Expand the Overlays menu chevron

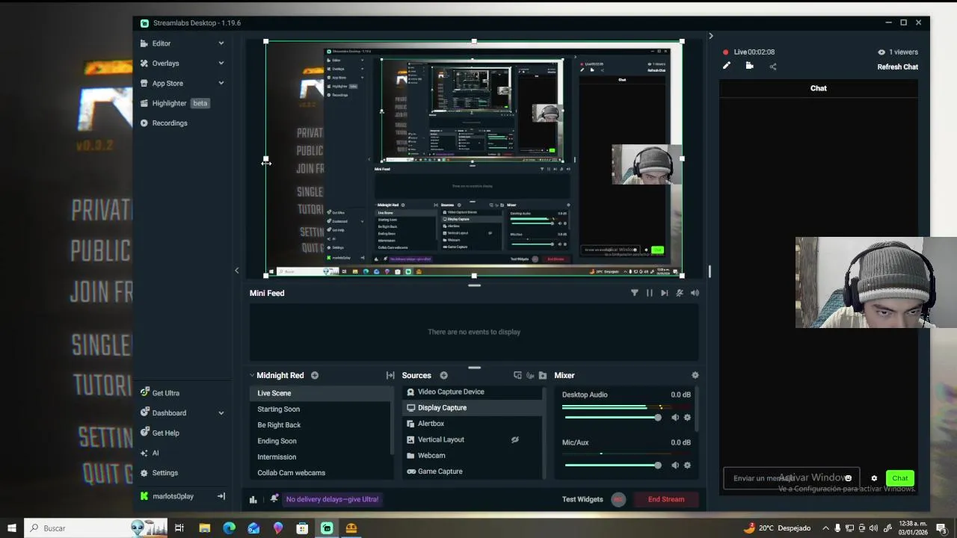pyautogui.click(x=221, y=64)
